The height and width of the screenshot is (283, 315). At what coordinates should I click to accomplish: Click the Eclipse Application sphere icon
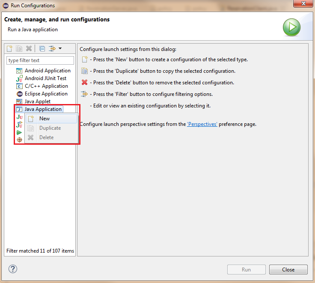coord(20,94)
